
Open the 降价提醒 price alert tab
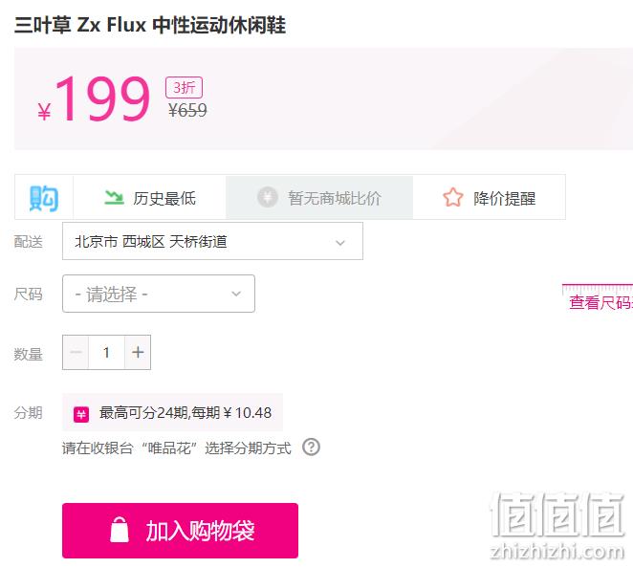pos(489,197)
